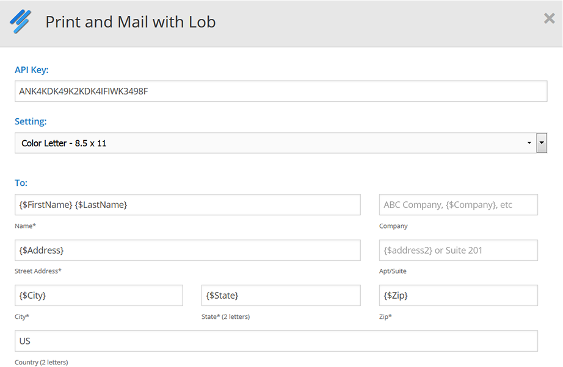
Task: Click the Company input field
Action: point(458,205)
